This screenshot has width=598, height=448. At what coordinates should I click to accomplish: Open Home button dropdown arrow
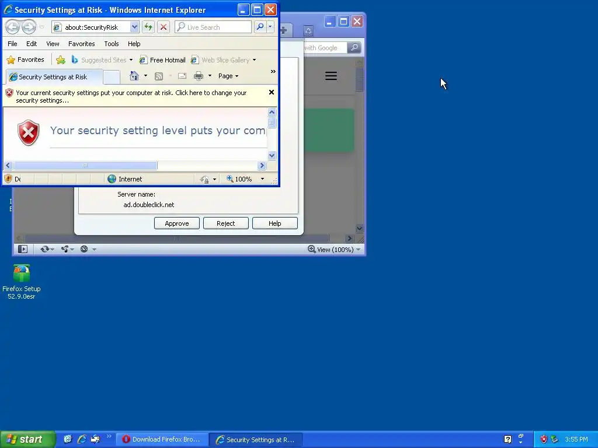click(x=145, y=76)
